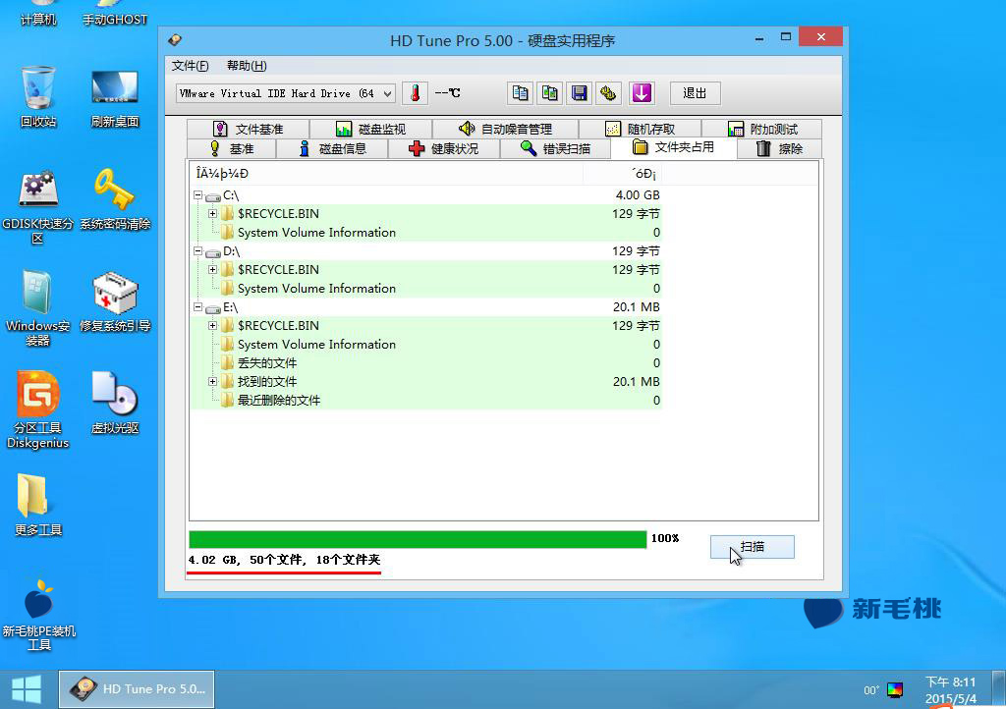
Task: Select the 最近删除的文件 folder row
Action: click(426, 400)
